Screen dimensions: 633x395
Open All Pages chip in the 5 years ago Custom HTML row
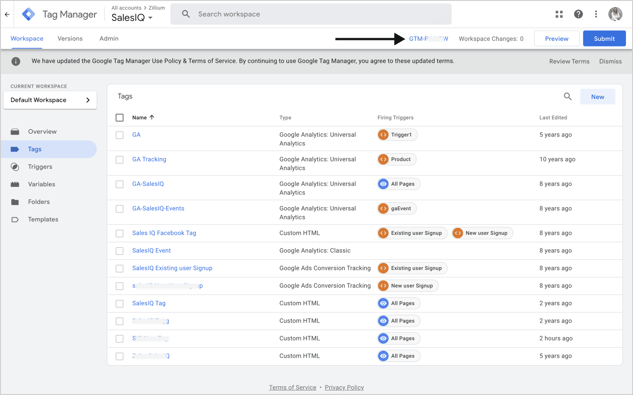(399, 356)
